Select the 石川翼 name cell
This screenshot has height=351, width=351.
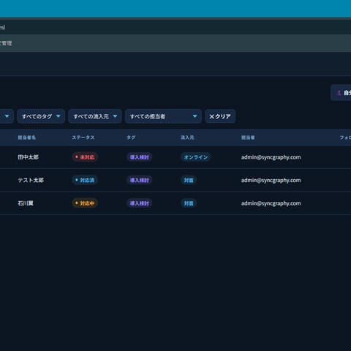(26, 203)
